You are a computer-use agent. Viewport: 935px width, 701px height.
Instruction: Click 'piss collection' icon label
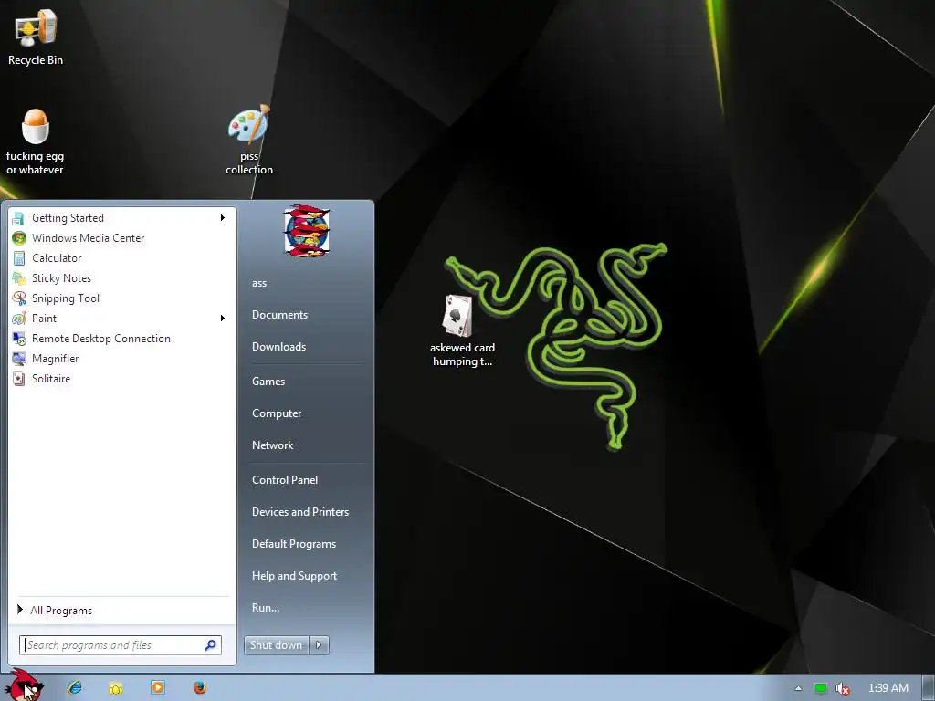pyautogui.click(x=249, y=162)
